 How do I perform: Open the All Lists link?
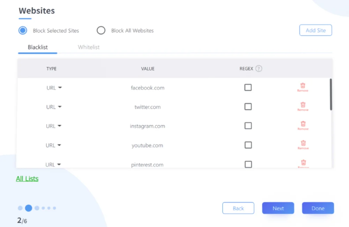[27, 179]
